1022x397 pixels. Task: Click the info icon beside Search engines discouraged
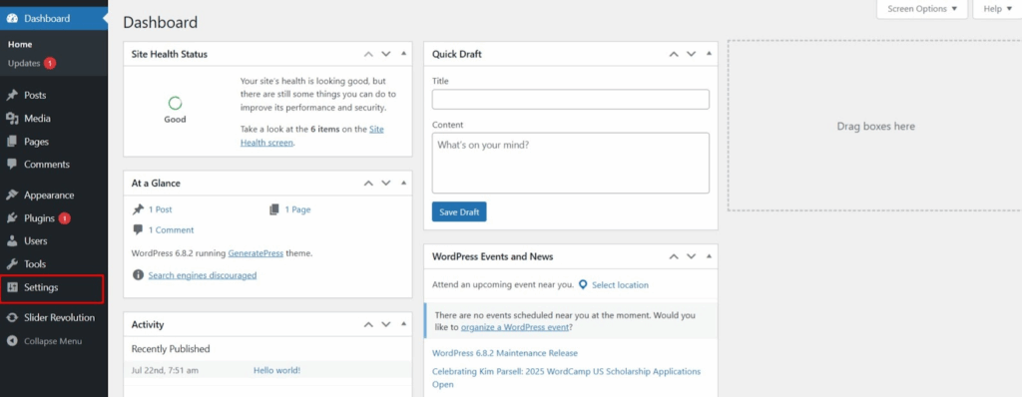click(138, 275)
